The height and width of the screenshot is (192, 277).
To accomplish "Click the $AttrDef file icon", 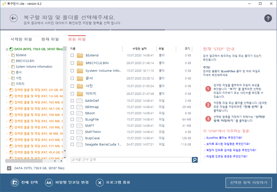I will pos(80,101).
